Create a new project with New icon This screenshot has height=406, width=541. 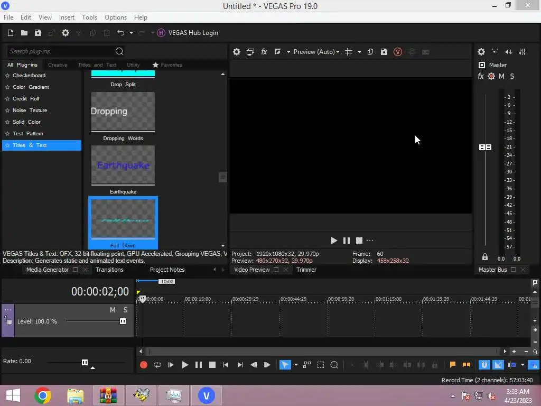point(11,33)
